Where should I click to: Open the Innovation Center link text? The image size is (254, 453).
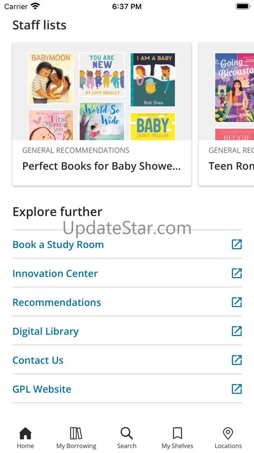point(55,274)
